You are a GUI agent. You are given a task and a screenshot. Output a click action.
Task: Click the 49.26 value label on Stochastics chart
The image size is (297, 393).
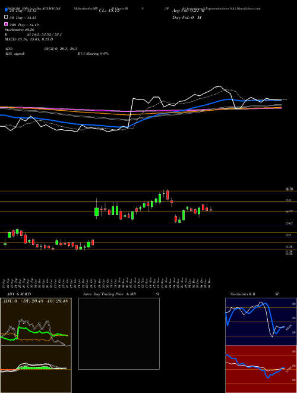(x=288, y=327)
